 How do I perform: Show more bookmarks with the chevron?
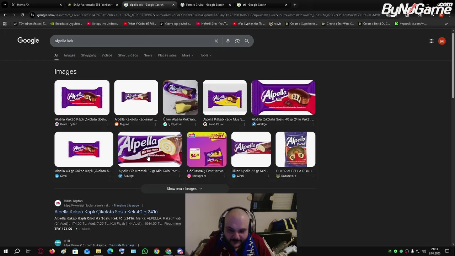[x=446, y=24]
